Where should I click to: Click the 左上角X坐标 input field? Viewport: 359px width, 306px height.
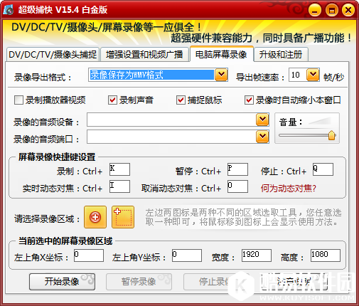89,255
